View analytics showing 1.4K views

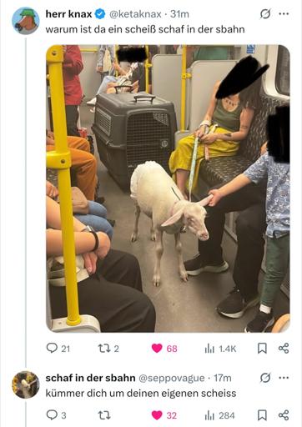pyautogui.click(x=220, y=349)
